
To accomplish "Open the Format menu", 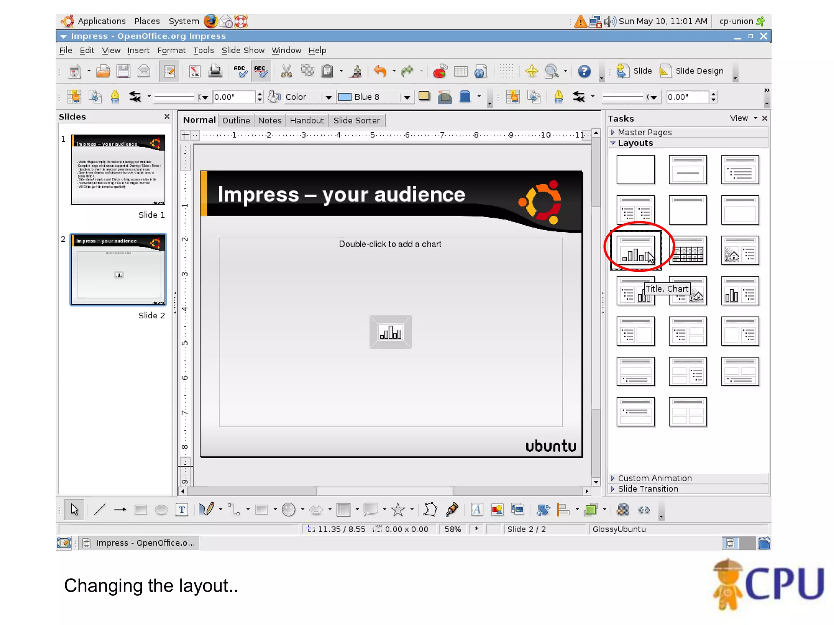I will (171, 50).
